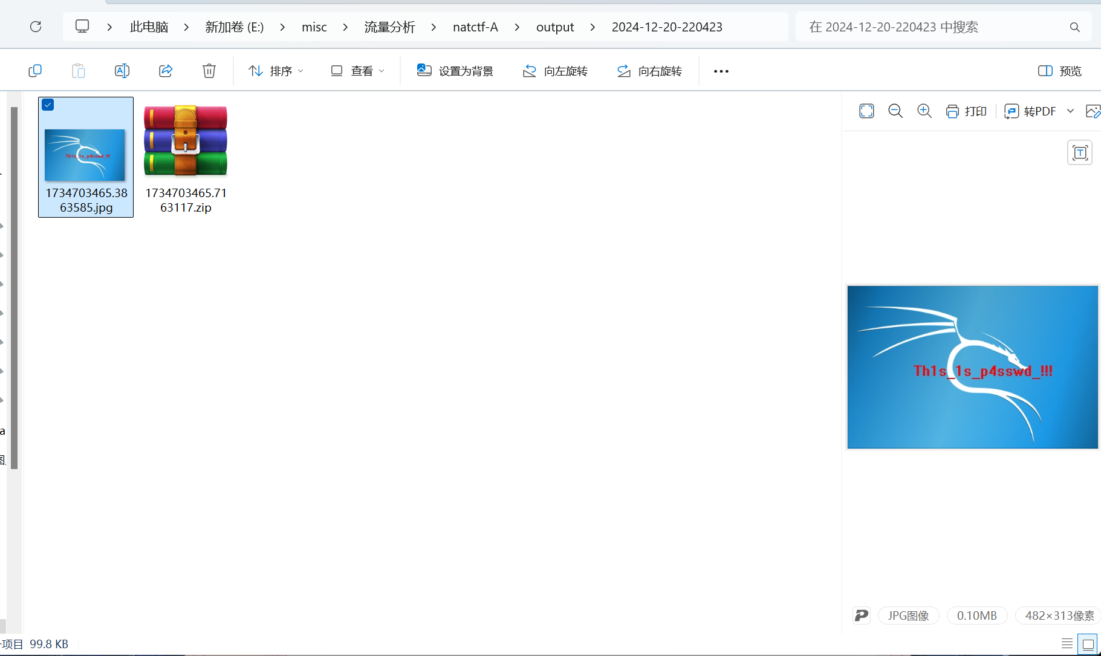Image resolution: width=1101 pixels, height=656 pixels.
Task: Click 向左旋转 rotate left button
Action: pos(555,71)
